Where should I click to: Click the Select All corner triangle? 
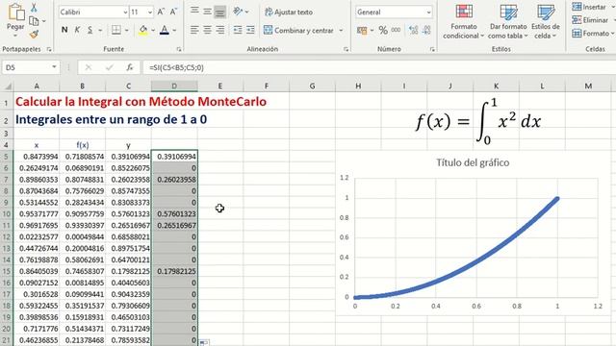tap(7, 86)
